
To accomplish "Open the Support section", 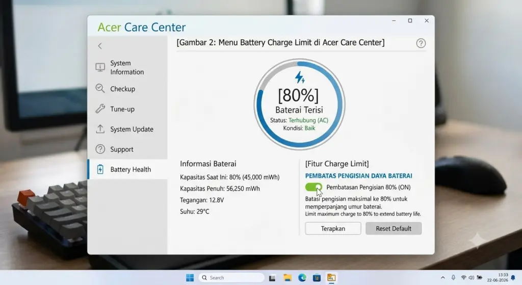I will (x=127, y=149).
